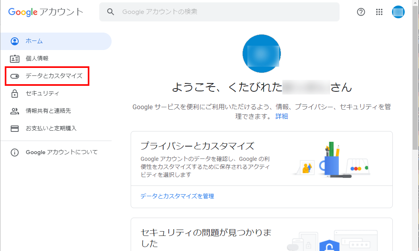Click the large profile picture
The height and width of the screenshot is (251, 419).
(x=262, y=54)
